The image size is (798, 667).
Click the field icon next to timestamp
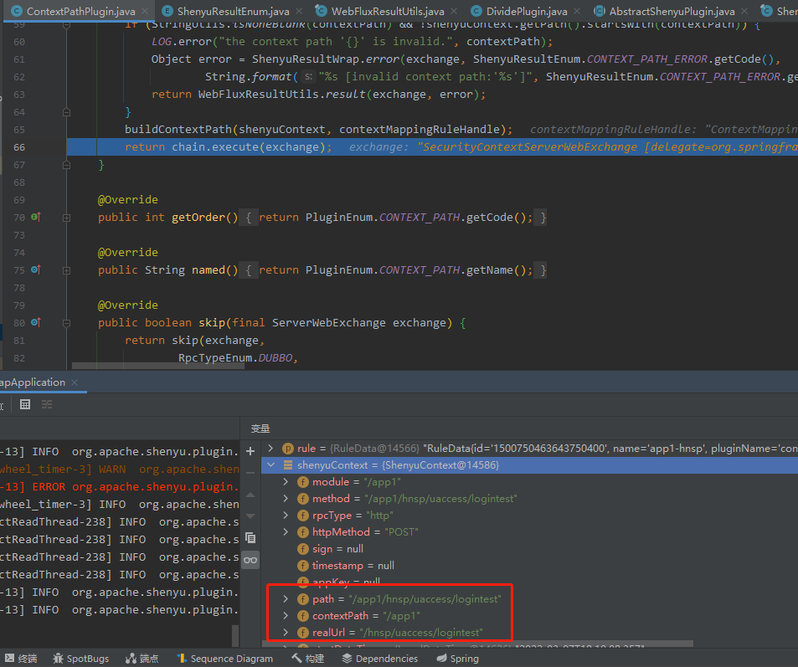click(x=303, y=566)
